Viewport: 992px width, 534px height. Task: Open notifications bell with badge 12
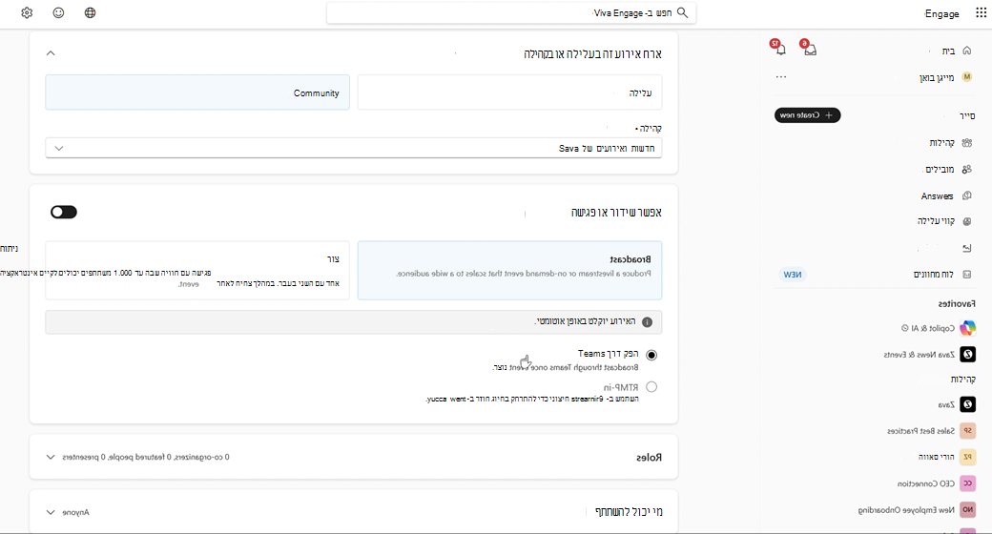[x=779, y=48]
